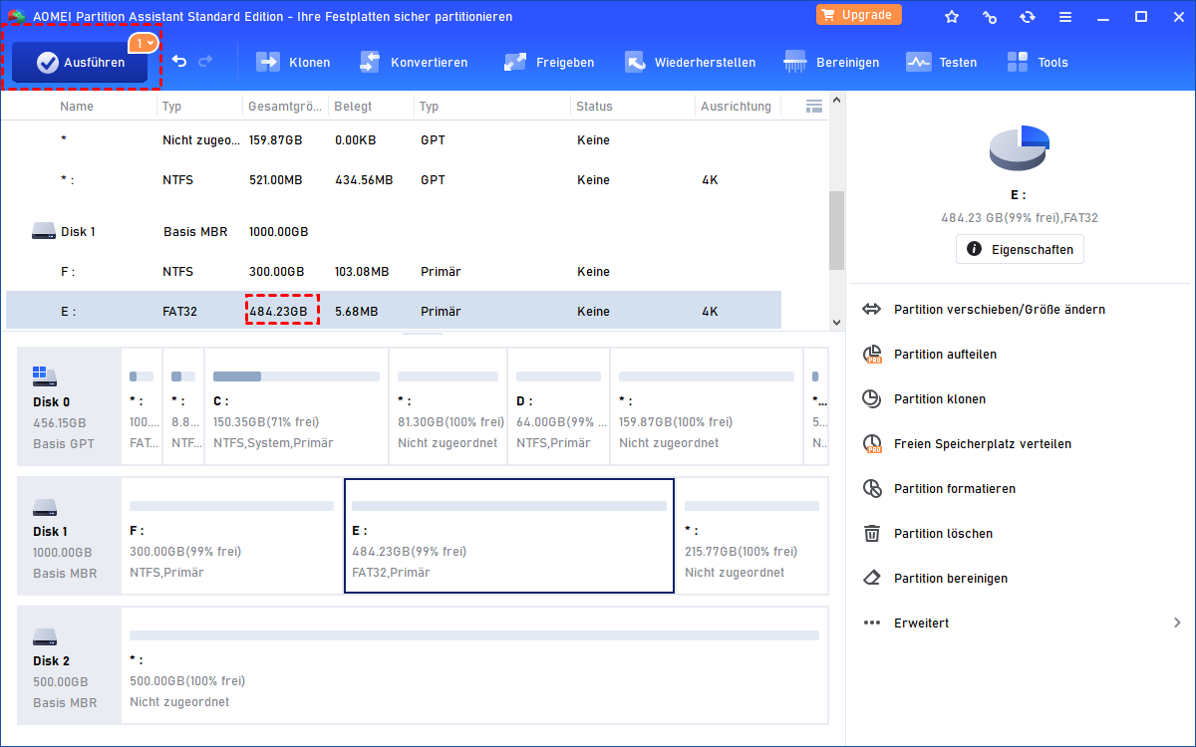Open the pending operations count dropdown

(145, 44)
